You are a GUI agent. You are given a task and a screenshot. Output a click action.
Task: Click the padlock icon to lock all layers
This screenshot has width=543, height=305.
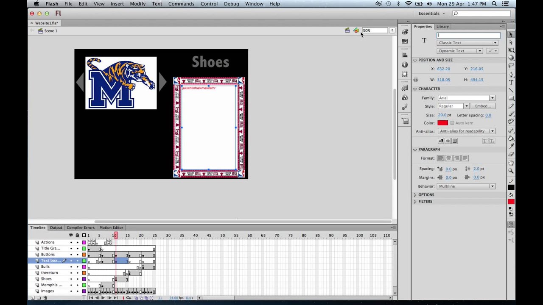(77, 235)
